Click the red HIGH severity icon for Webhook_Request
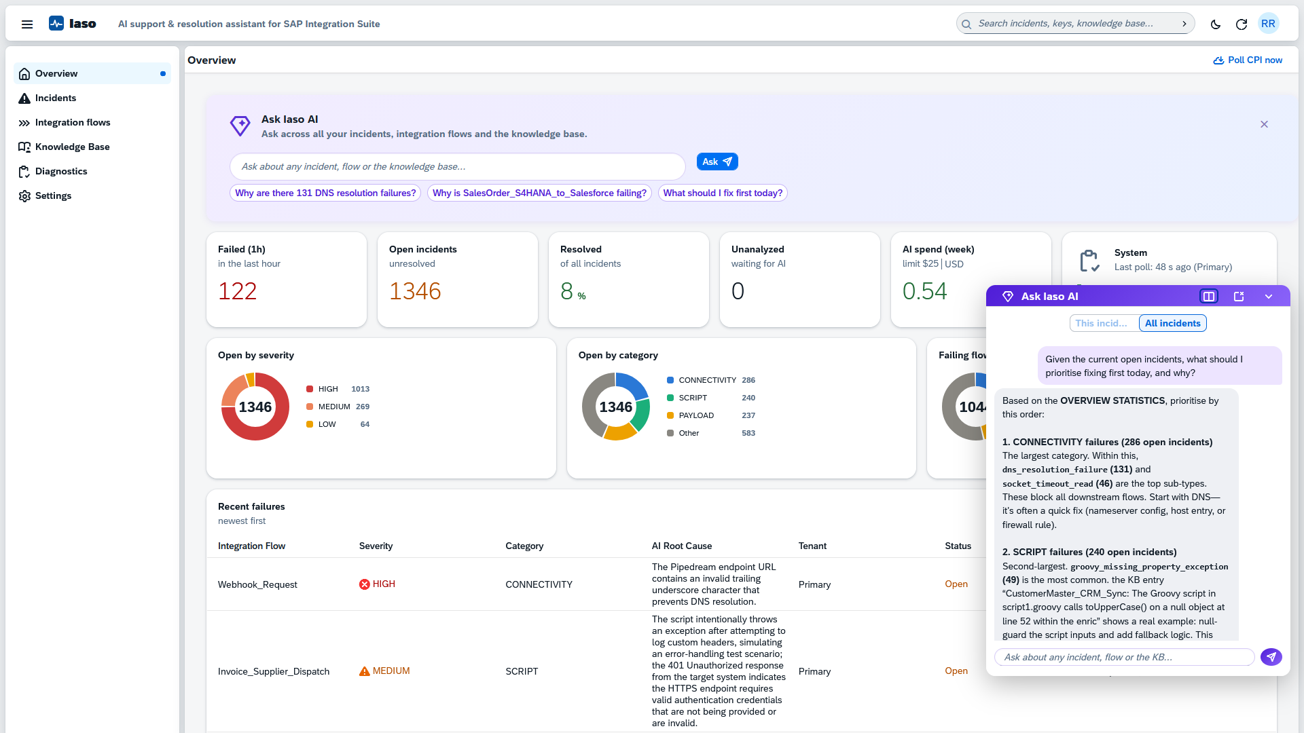This screenshot has height=733, width=1304. [365, 584]
